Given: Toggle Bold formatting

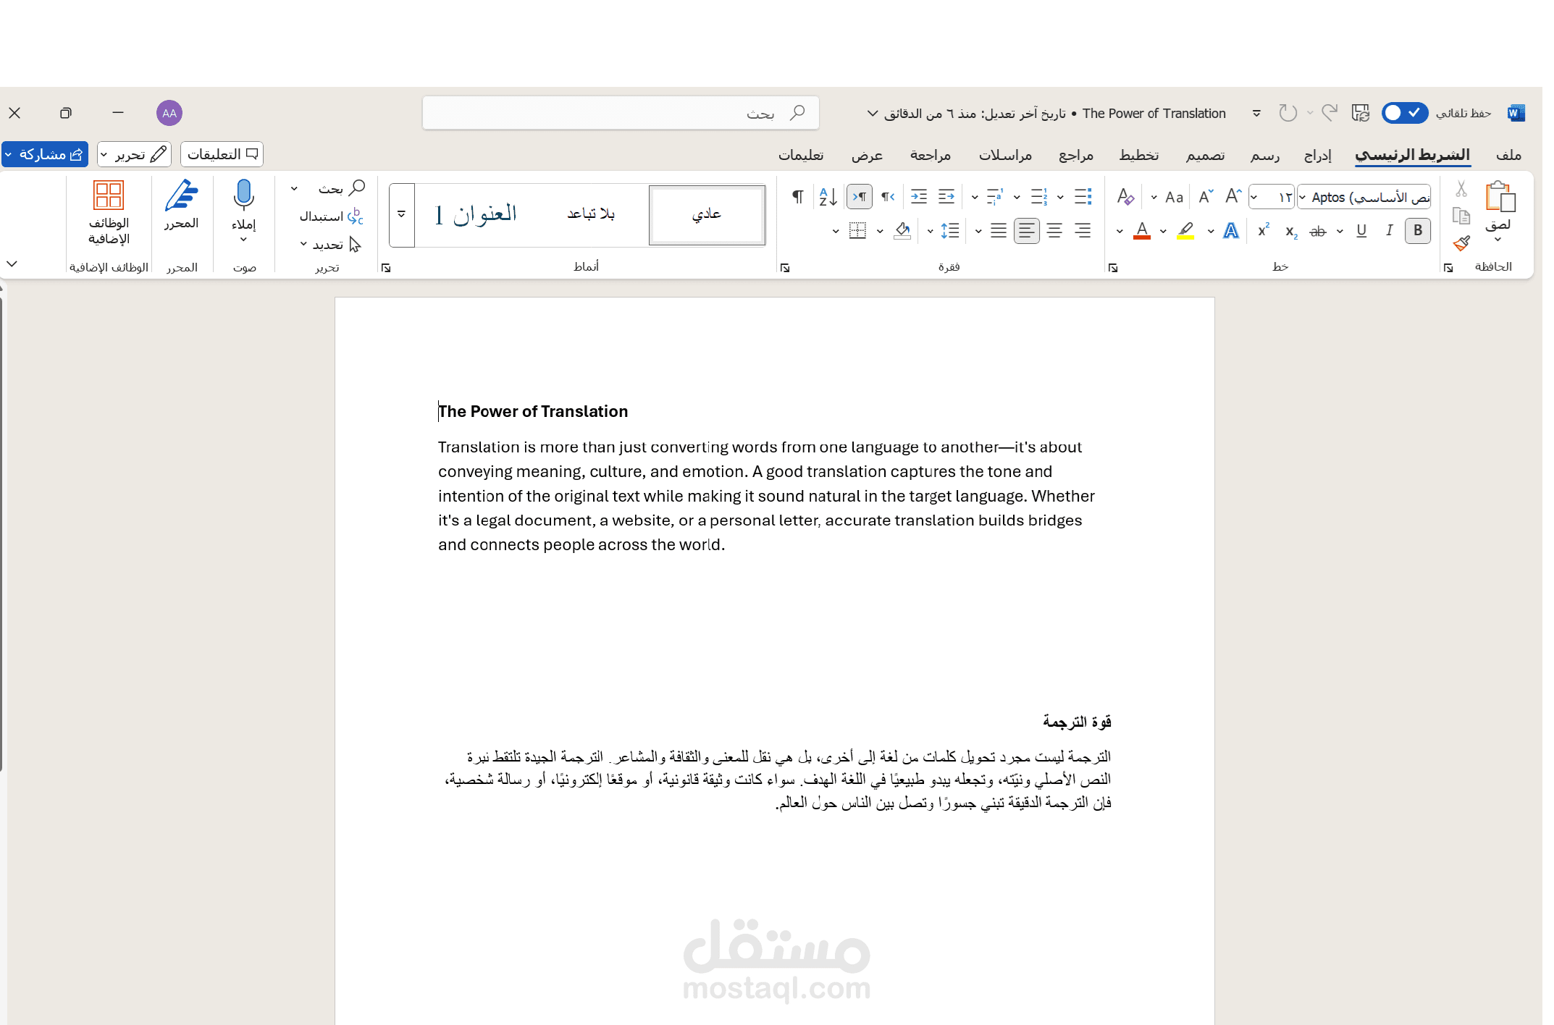Looking at the screenshot, I should coord(1417,230).
